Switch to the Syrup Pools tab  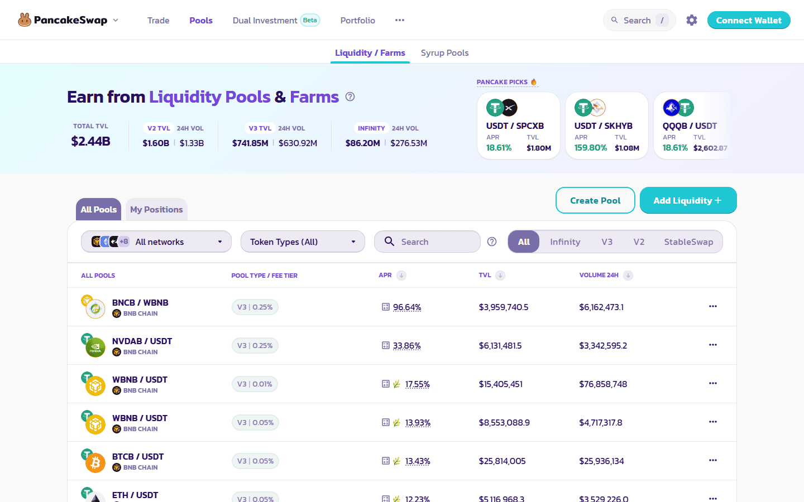(444, 53)
